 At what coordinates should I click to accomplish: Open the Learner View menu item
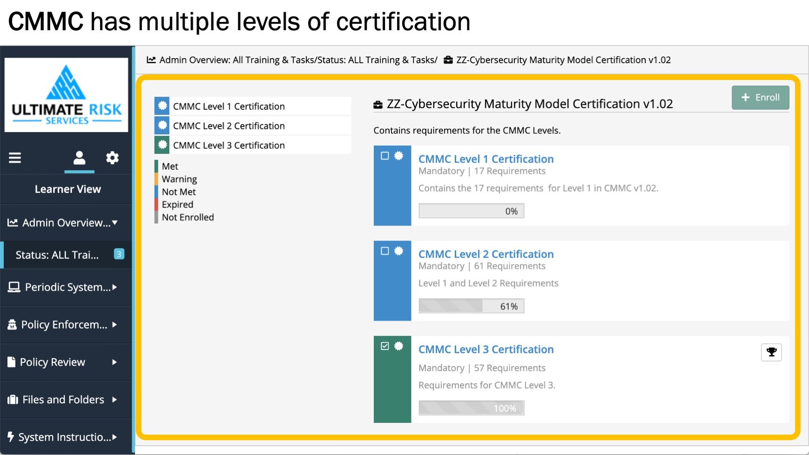pos(67,189)
